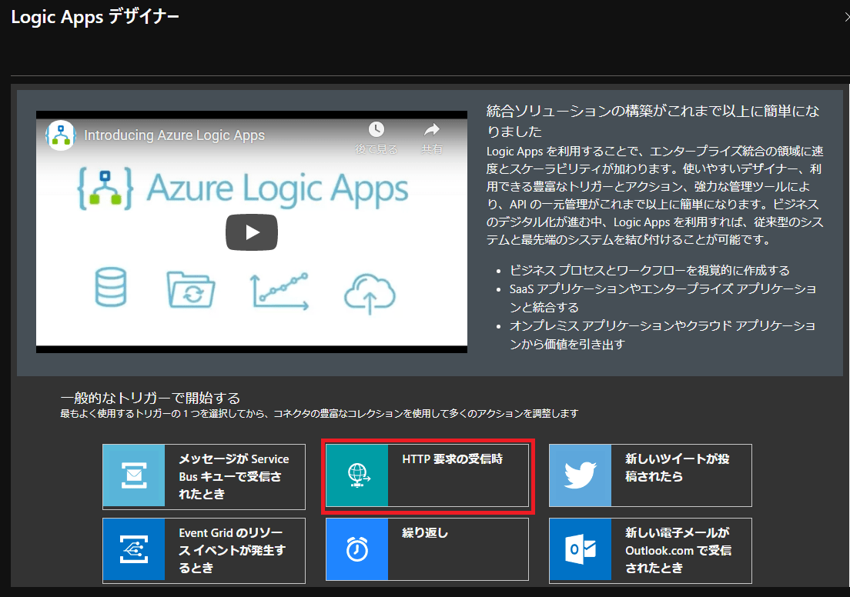Screen dimensions: 850x597
Task: Select the HTTP request trigger globe icon
Action: click(x=357, y=475)
